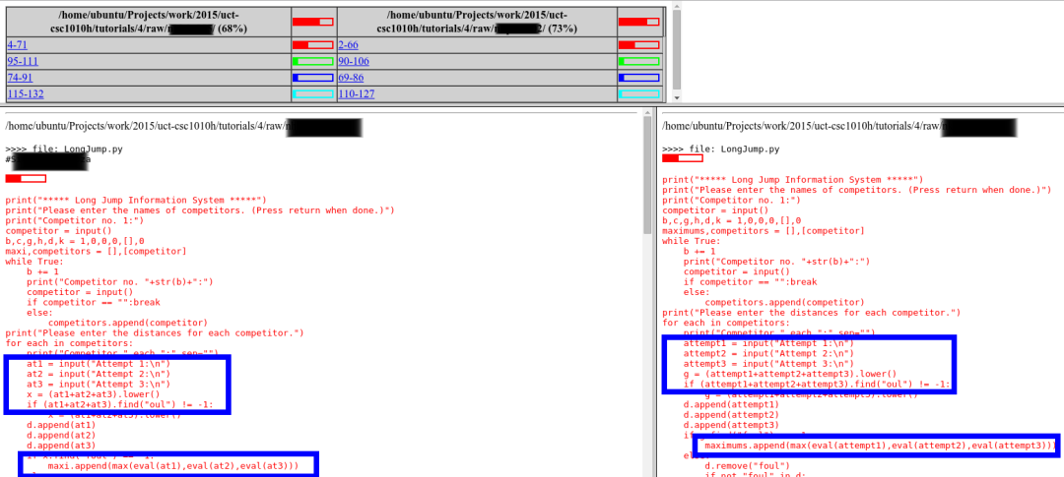1064x477 pixels.
Task: Click the green match bar beside 90-106
Action: (x=639, y=61)
